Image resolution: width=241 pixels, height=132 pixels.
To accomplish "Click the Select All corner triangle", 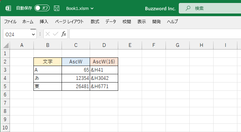I will click(6, 46).
